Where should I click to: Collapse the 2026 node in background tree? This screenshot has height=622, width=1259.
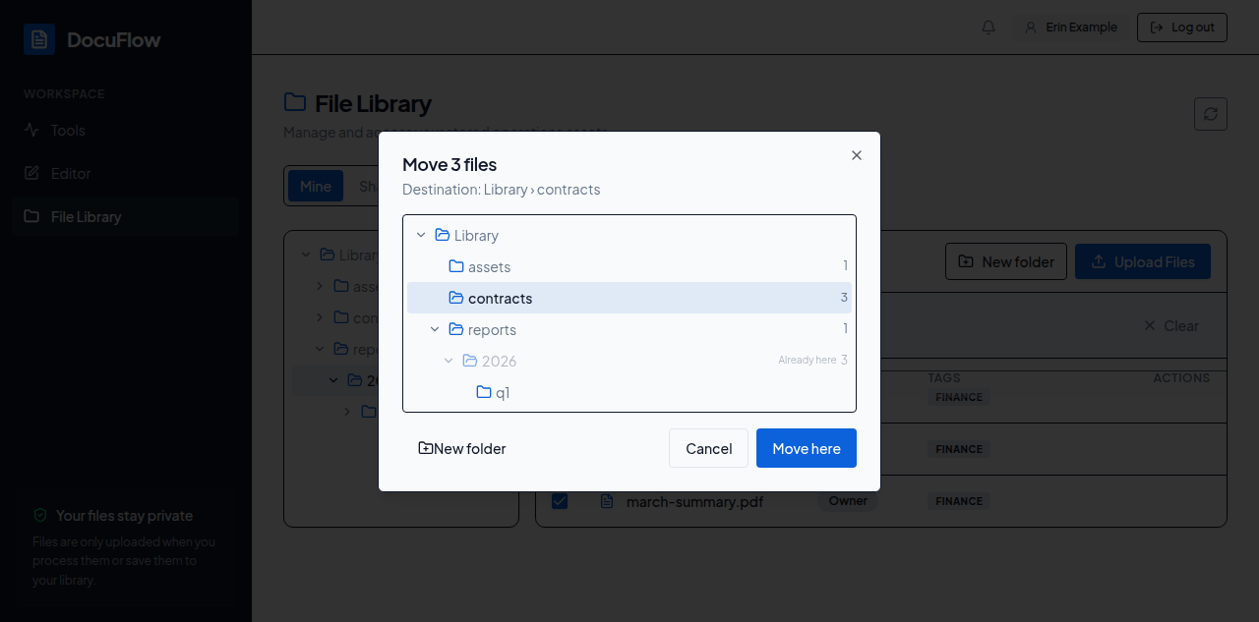(333, 380)
